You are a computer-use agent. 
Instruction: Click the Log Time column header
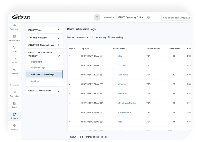[x=85, y=48]
